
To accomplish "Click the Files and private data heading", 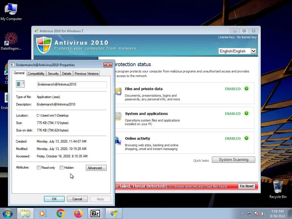I will [x=144, y=89].
